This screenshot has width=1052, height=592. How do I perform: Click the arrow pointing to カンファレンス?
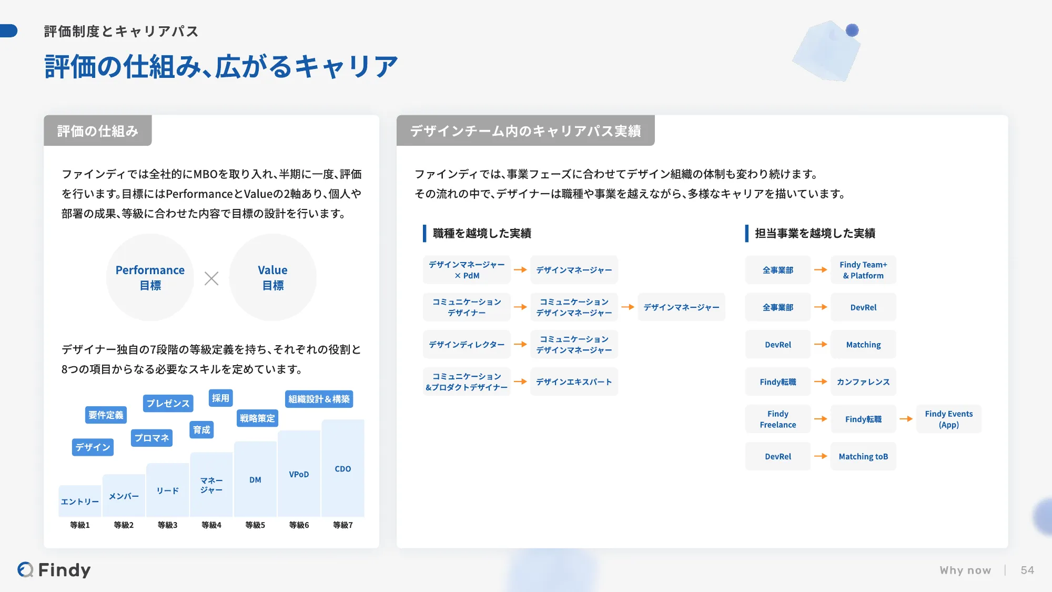tap(821, 382)
